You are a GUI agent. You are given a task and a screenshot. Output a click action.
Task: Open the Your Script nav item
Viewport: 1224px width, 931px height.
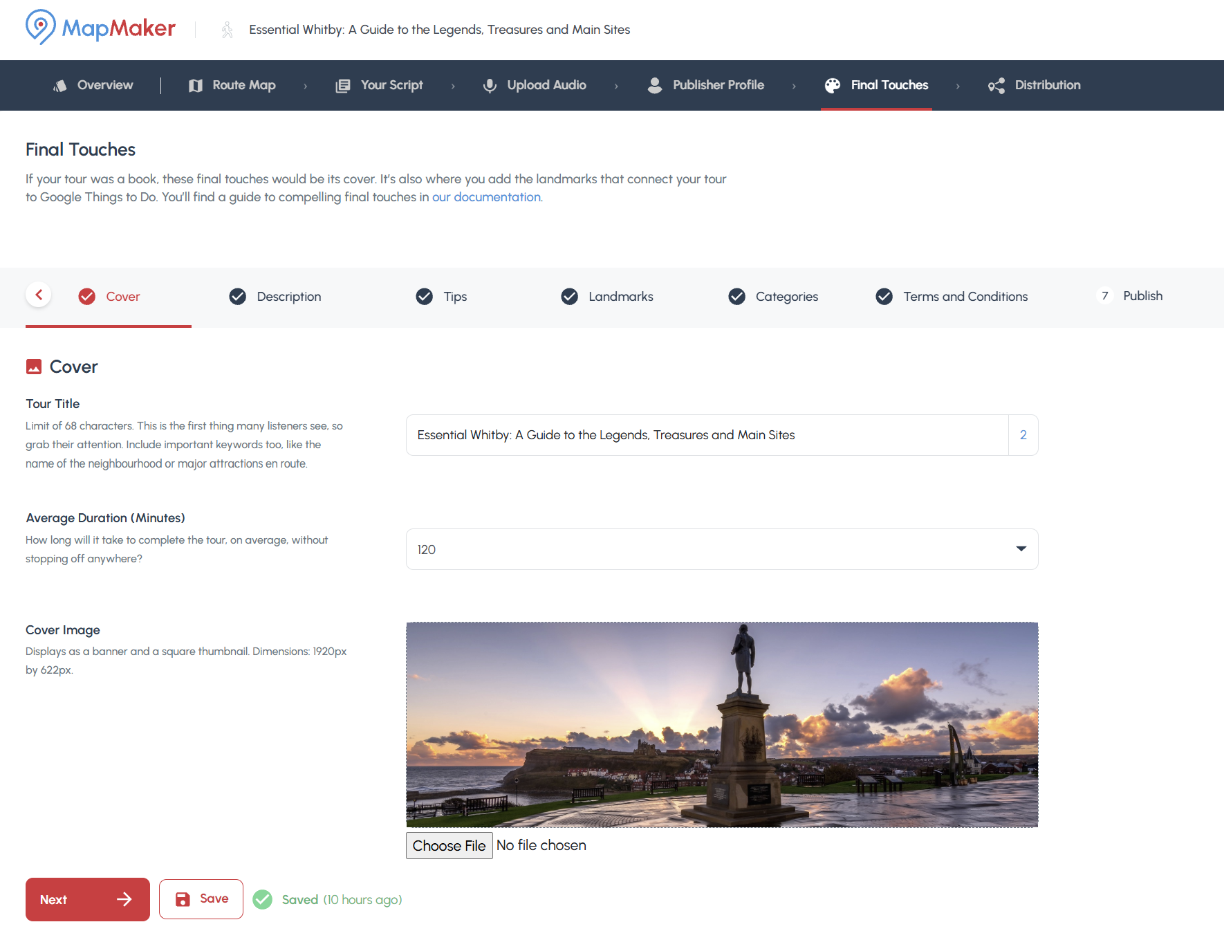(380, 85)
